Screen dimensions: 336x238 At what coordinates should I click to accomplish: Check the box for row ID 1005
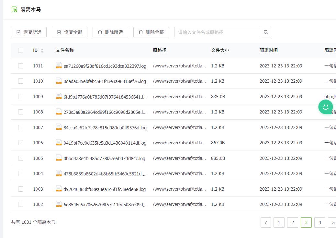[x=21, y=158]
